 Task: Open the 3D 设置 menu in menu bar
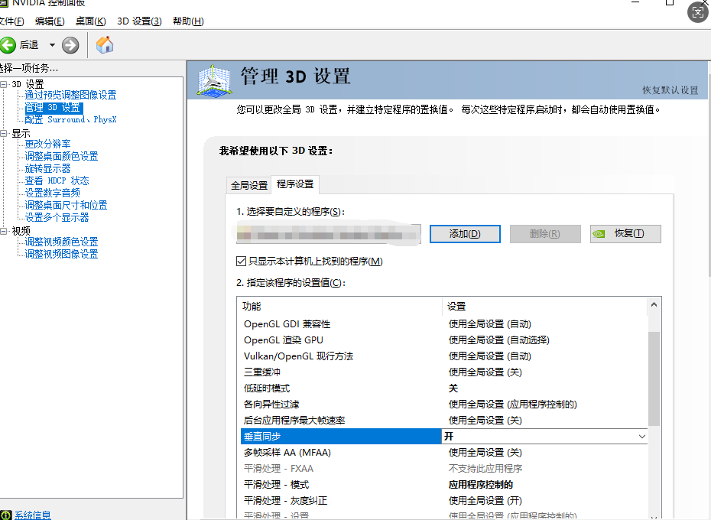[139, 21]
